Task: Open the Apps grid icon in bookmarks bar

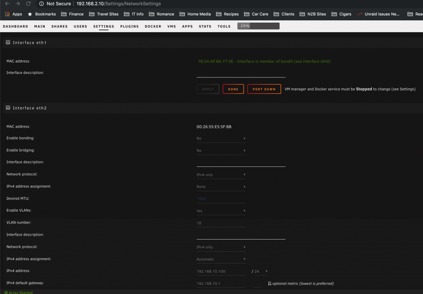Action: click(7, 14)
